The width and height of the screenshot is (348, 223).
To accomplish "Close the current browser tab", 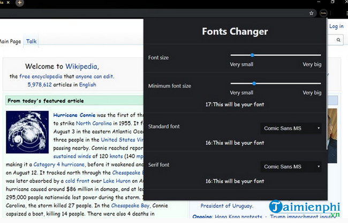I will [8, 3].
